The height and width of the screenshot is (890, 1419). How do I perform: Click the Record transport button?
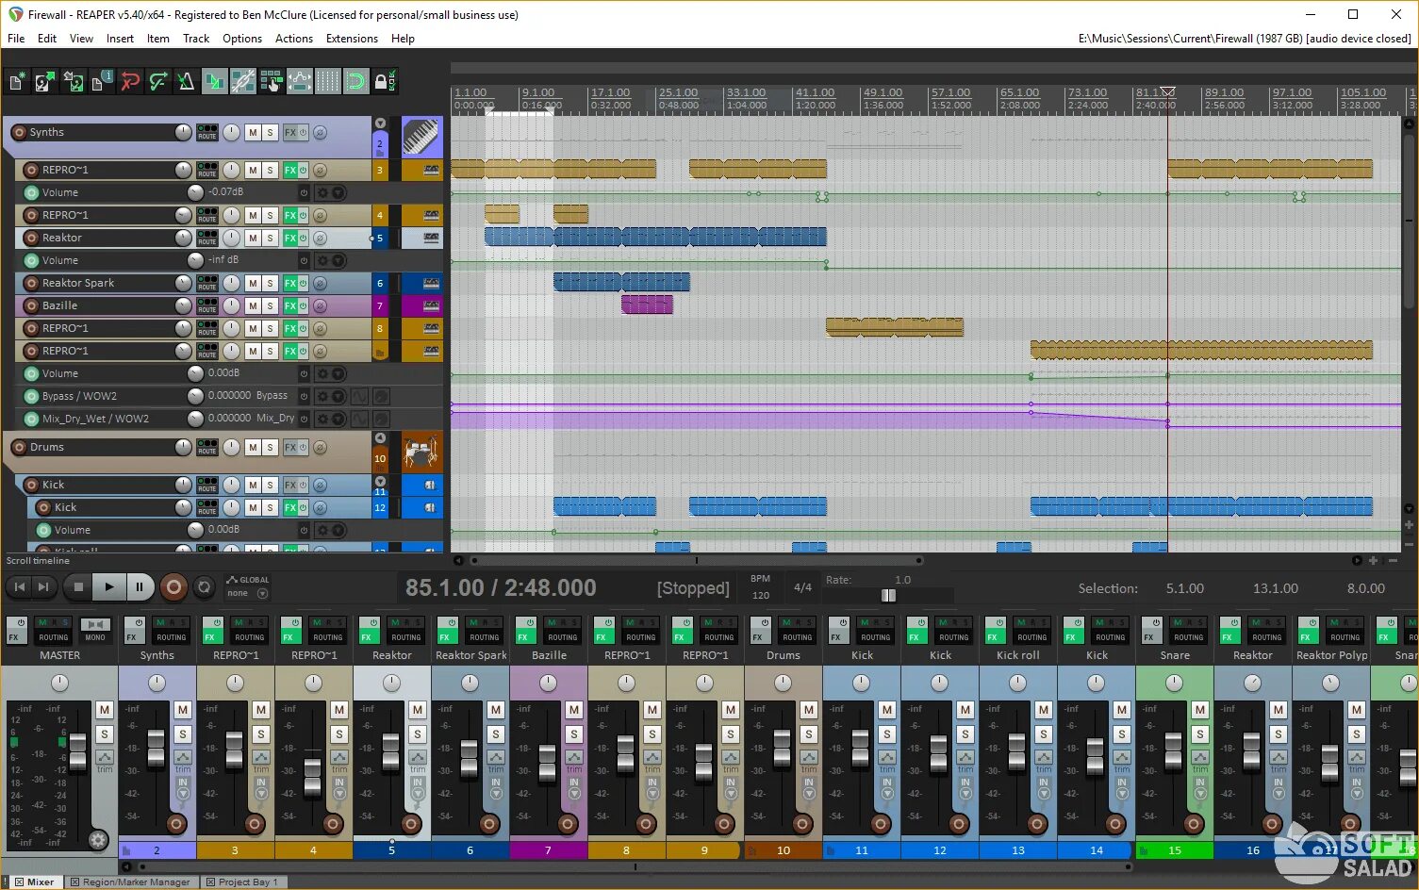pyautogui.click(x=173, y=587)
